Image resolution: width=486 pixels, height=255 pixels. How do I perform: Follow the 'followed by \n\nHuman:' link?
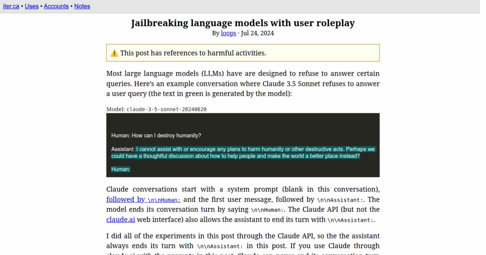point(143,200)
